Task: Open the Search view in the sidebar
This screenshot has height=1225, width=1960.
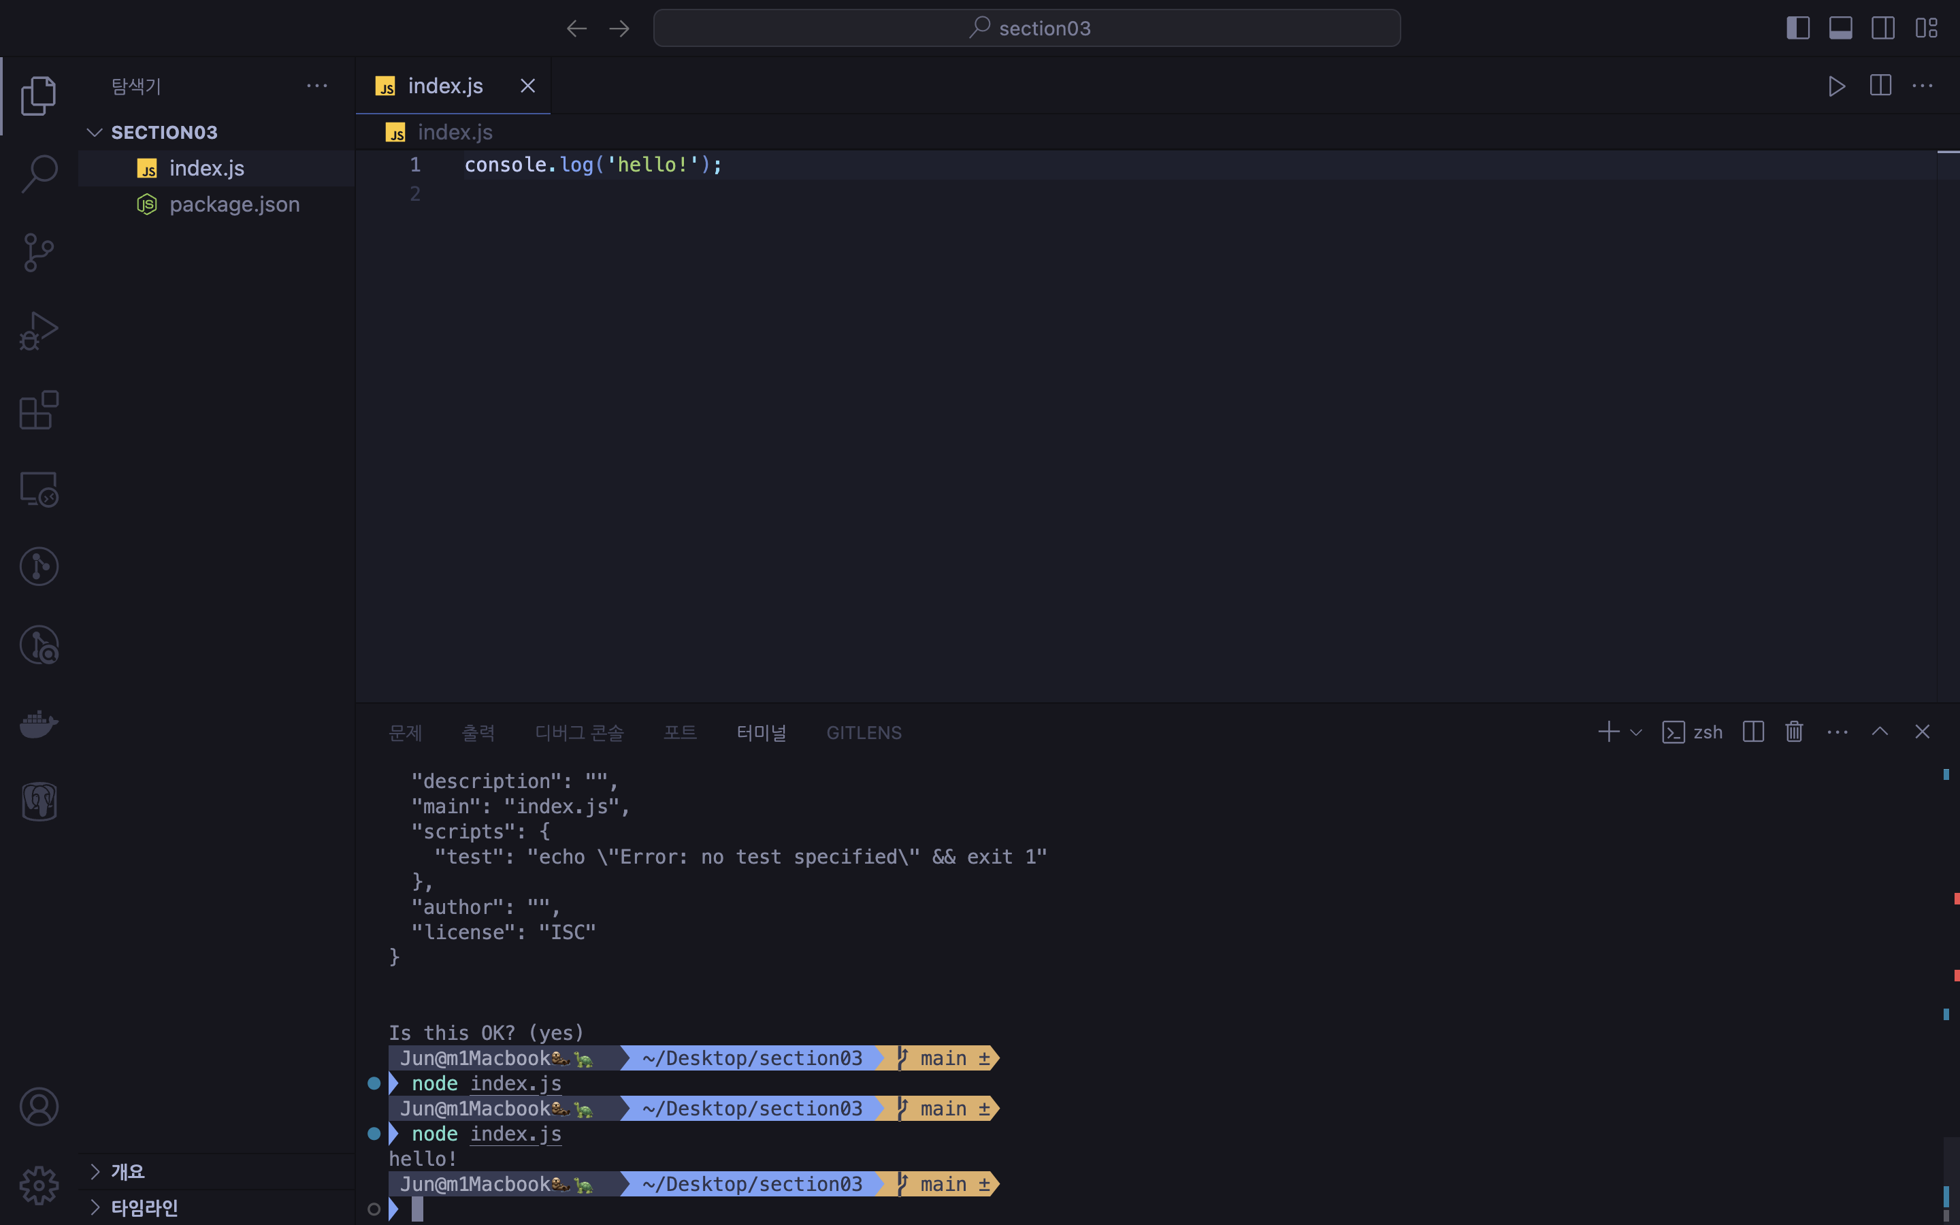Action: tap(38, 173)
